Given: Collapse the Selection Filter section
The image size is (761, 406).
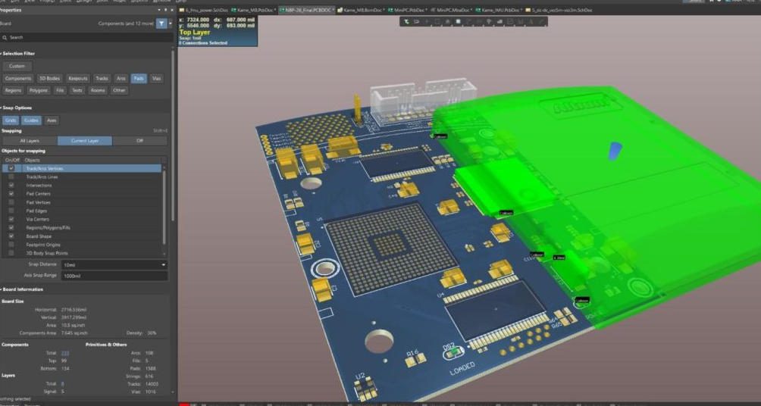Looking at the screenshot, I should pos(2,54).
